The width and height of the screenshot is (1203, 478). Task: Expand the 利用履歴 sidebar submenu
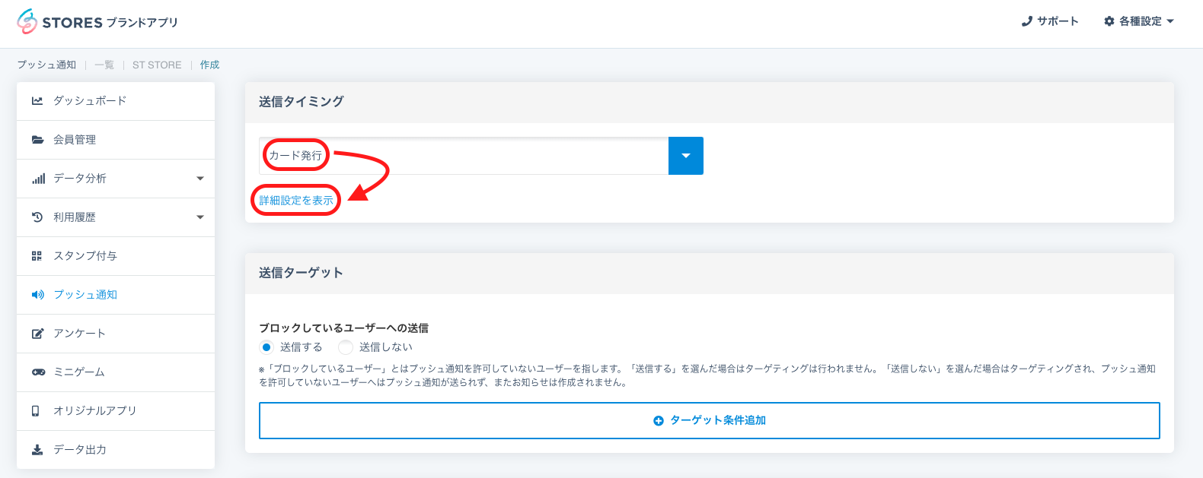tap(200, 217)
